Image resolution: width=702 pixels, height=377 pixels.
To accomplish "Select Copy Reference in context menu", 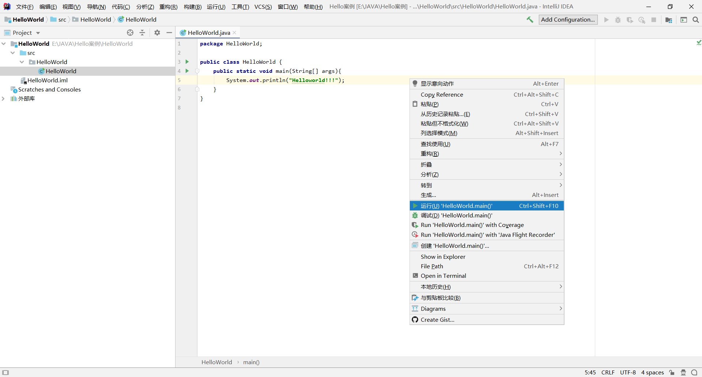I will pos(487,95).
